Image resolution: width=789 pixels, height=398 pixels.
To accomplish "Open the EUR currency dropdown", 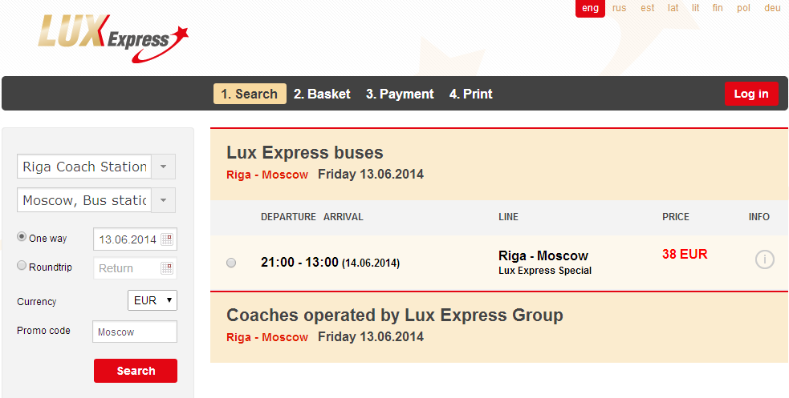I will [x=153, y=300].
